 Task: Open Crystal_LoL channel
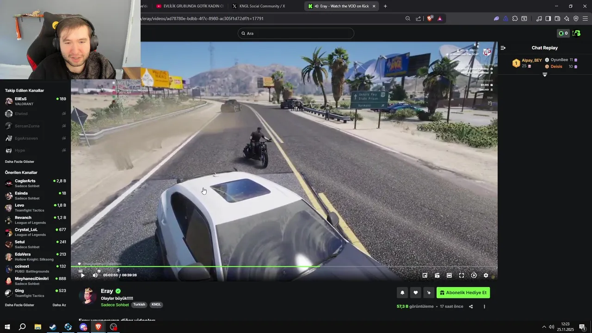click(x=35, y=232)
